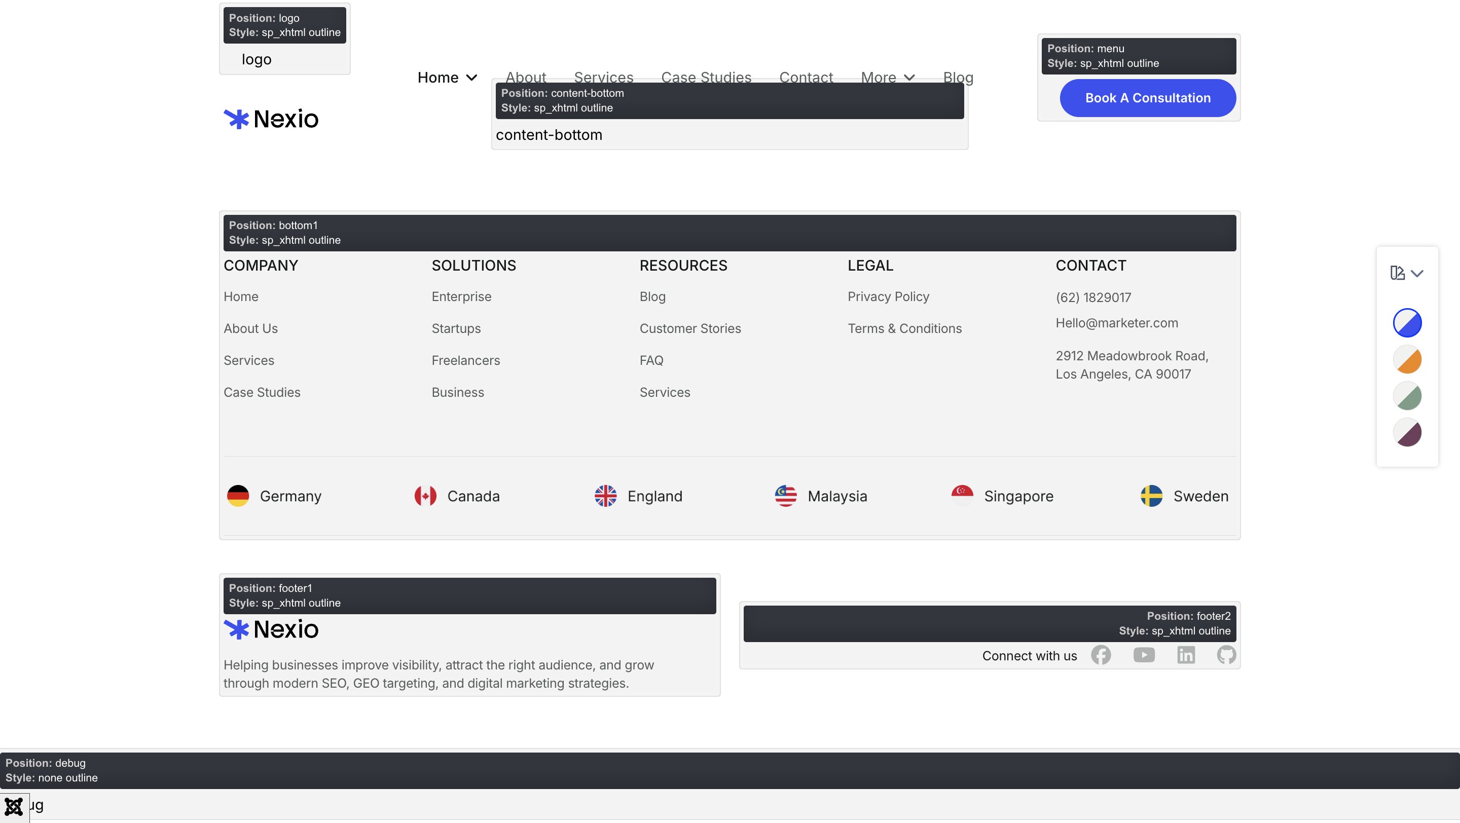Click Book A Consultation button
The width and height of the screenshot is (1460, 823).
coord(1147,98)
